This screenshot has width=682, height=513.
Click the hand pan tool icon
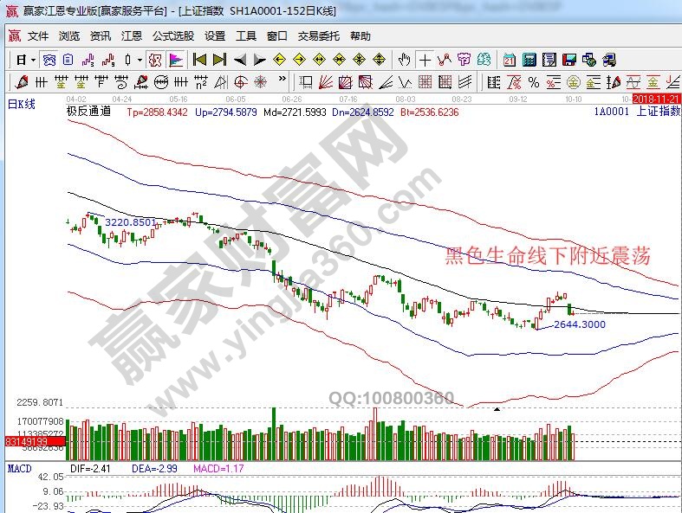coord(404,60)
